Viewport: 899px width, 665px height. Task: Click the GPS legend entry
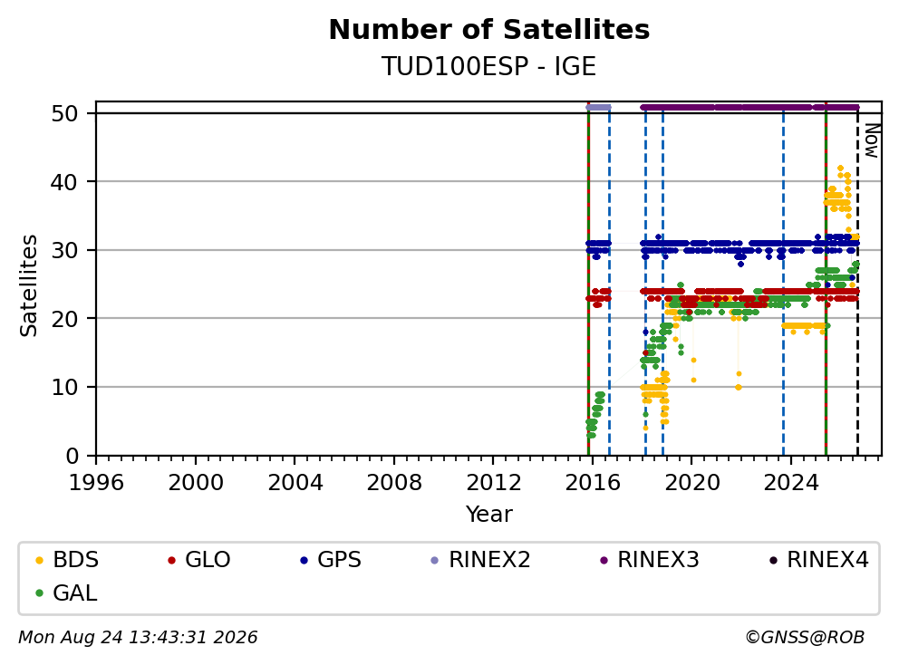[x=331, y=560]
